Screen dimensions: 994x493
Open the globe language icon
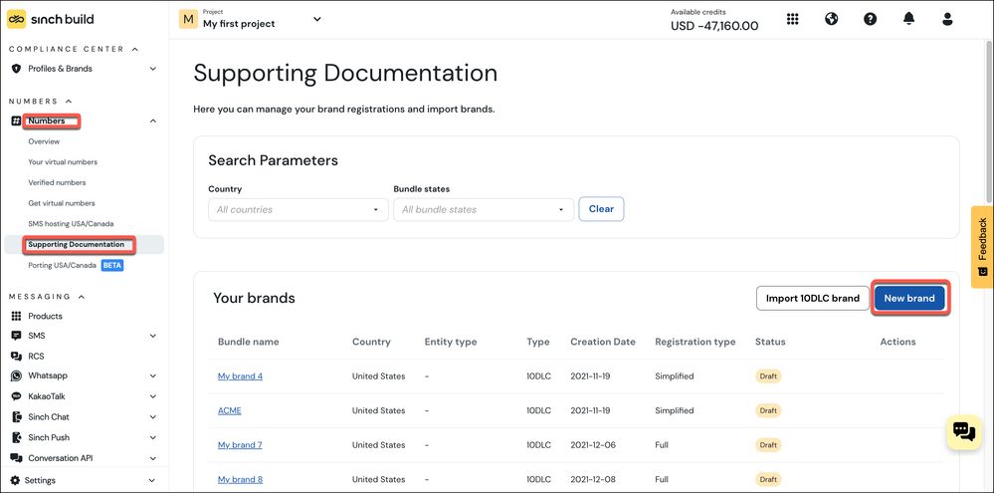[831, 19]
